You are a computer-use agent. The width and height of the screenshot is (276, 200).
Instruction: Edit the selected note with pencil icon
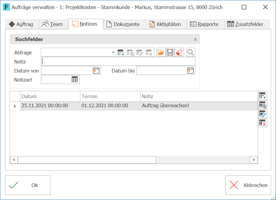click(263, 114)
